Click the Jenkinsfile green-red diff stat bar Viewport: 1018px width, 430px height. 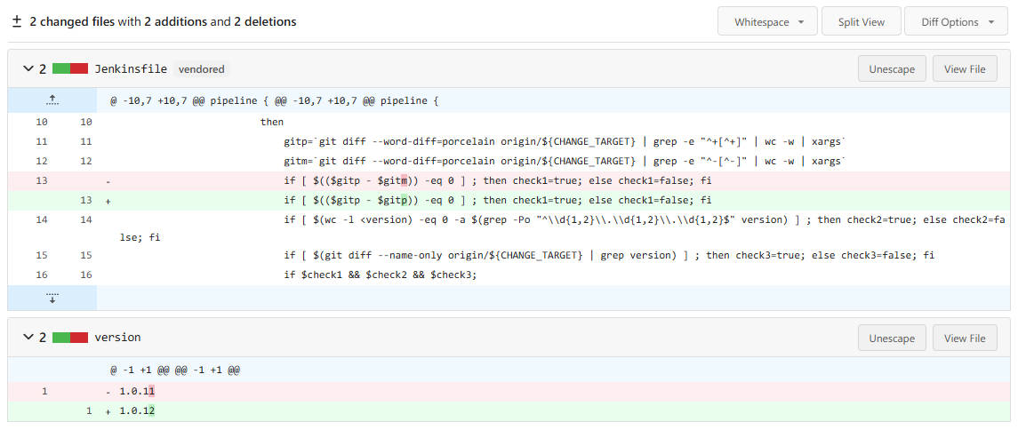70,68
